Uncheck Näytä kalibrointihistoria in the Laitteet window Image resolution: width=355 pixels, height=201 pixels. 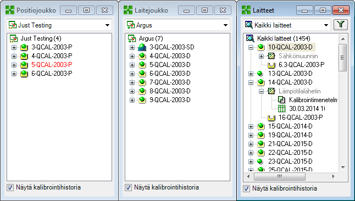246,188
